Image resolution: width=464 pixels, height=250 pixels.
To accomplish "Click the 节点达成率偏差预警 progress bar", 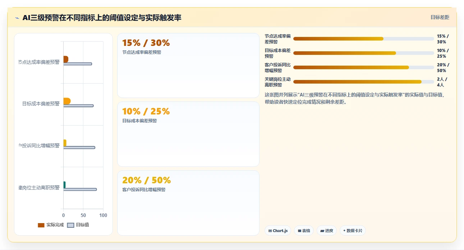I will (x=363, y=39).
